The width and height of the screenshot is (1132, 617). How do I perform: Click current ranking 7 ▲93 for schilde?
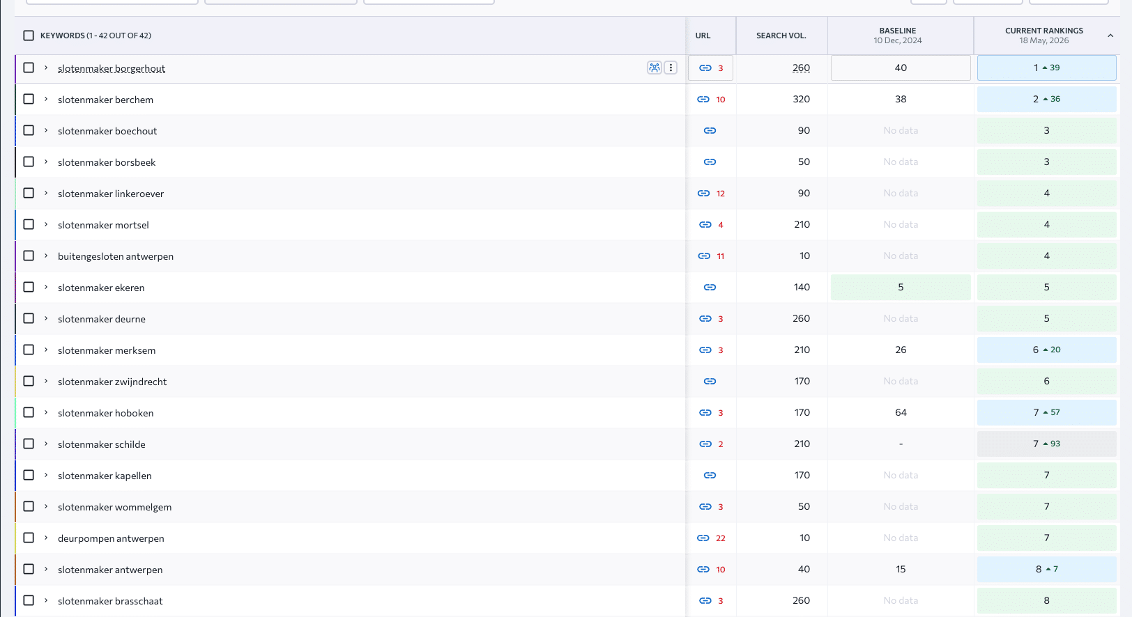pos(1046,444)
